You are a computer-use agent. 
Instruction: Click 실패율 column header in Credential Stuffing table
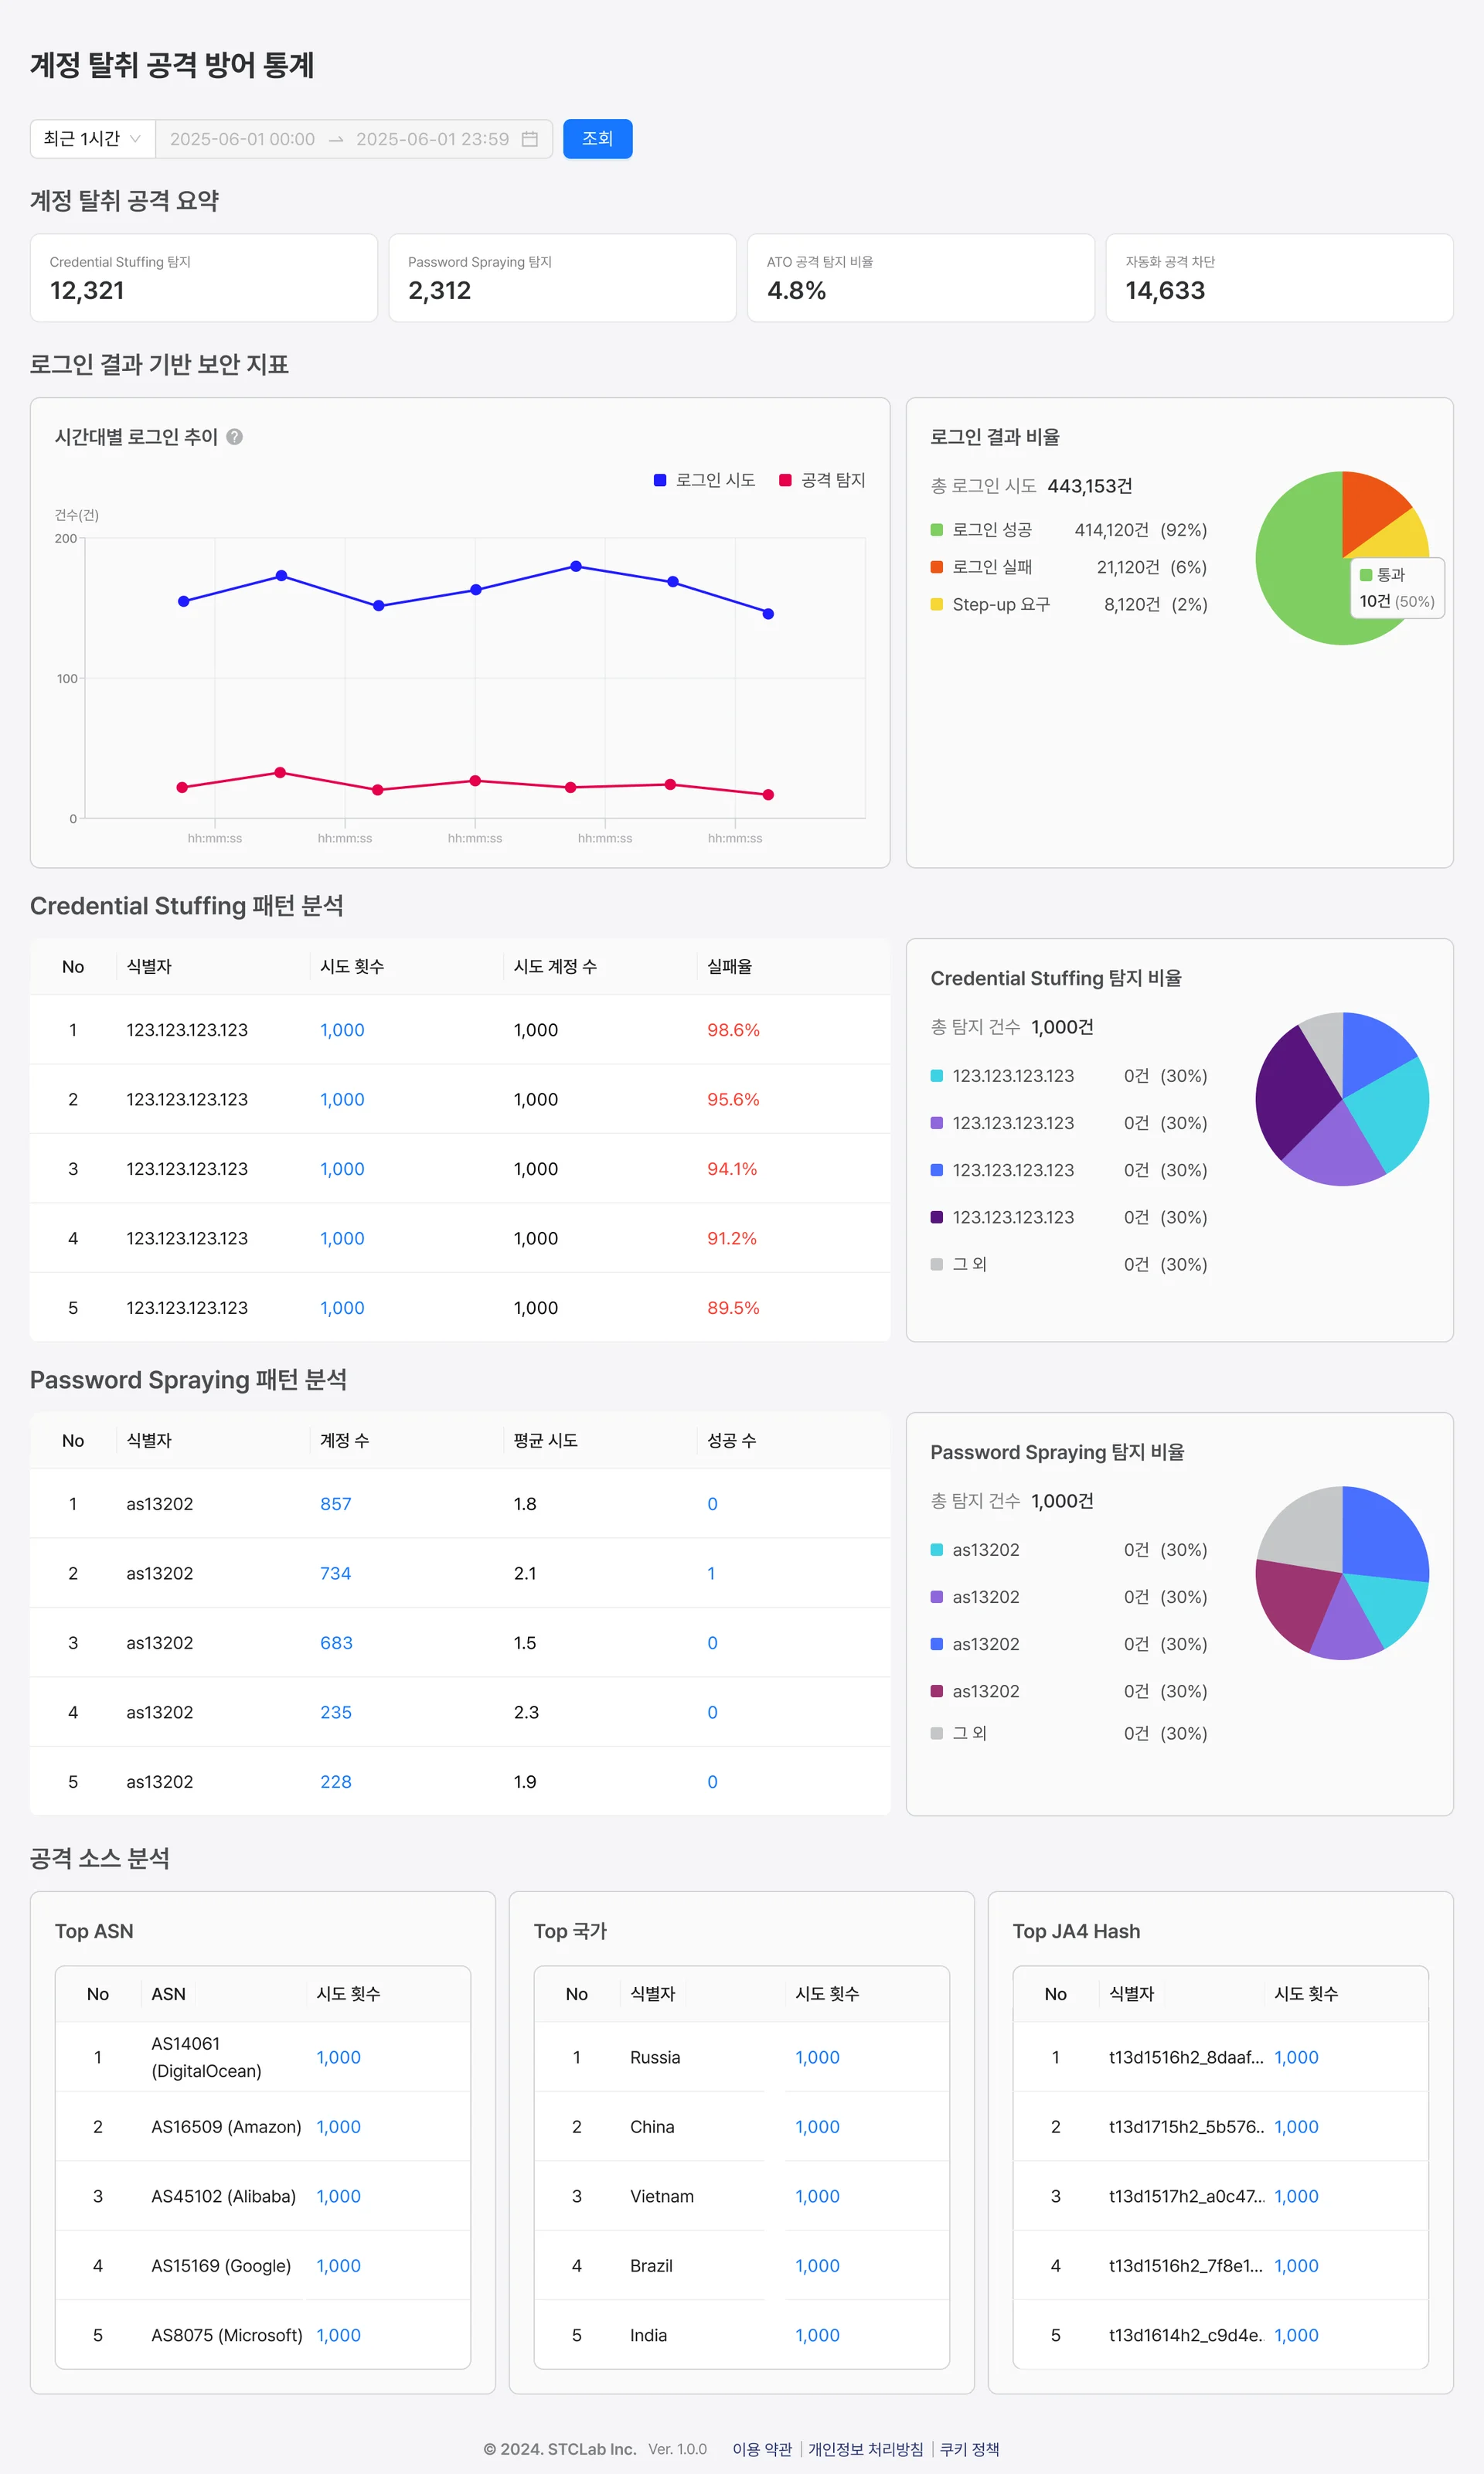[729, 967]
